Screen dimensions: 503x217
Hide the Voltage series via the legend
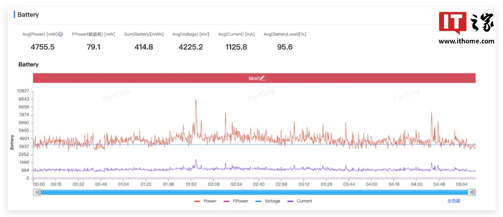(268, 201)
